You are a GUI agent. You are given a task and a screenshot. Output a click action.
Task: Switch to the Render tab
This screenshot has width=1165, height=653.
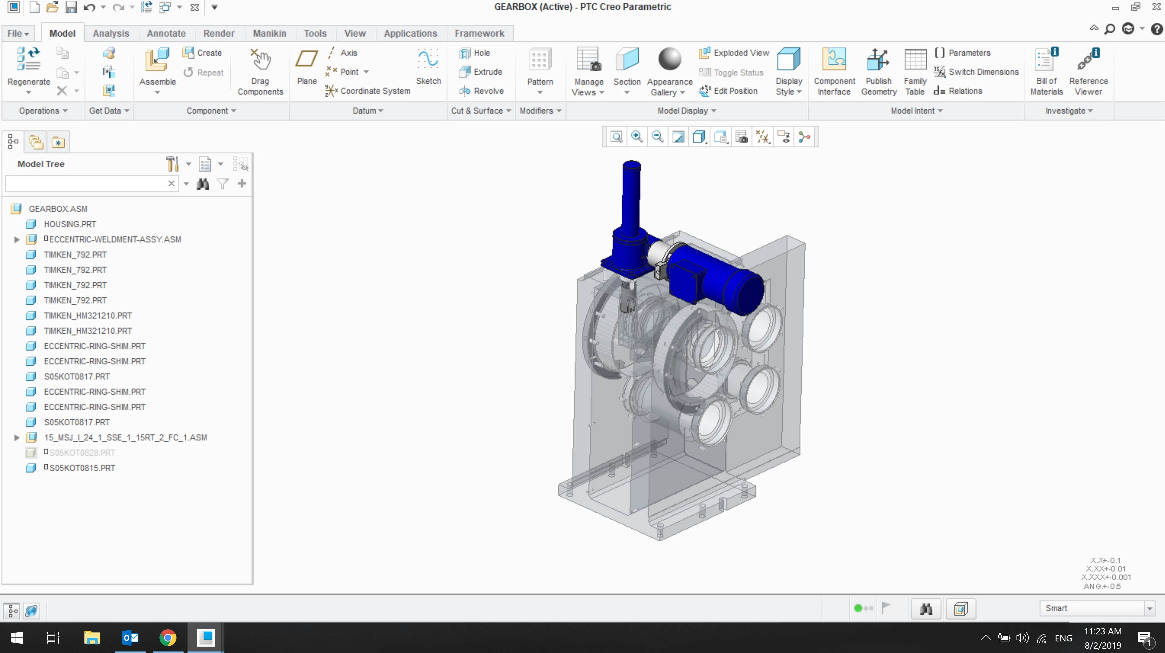pyautogui.click(x=219, y=34)
